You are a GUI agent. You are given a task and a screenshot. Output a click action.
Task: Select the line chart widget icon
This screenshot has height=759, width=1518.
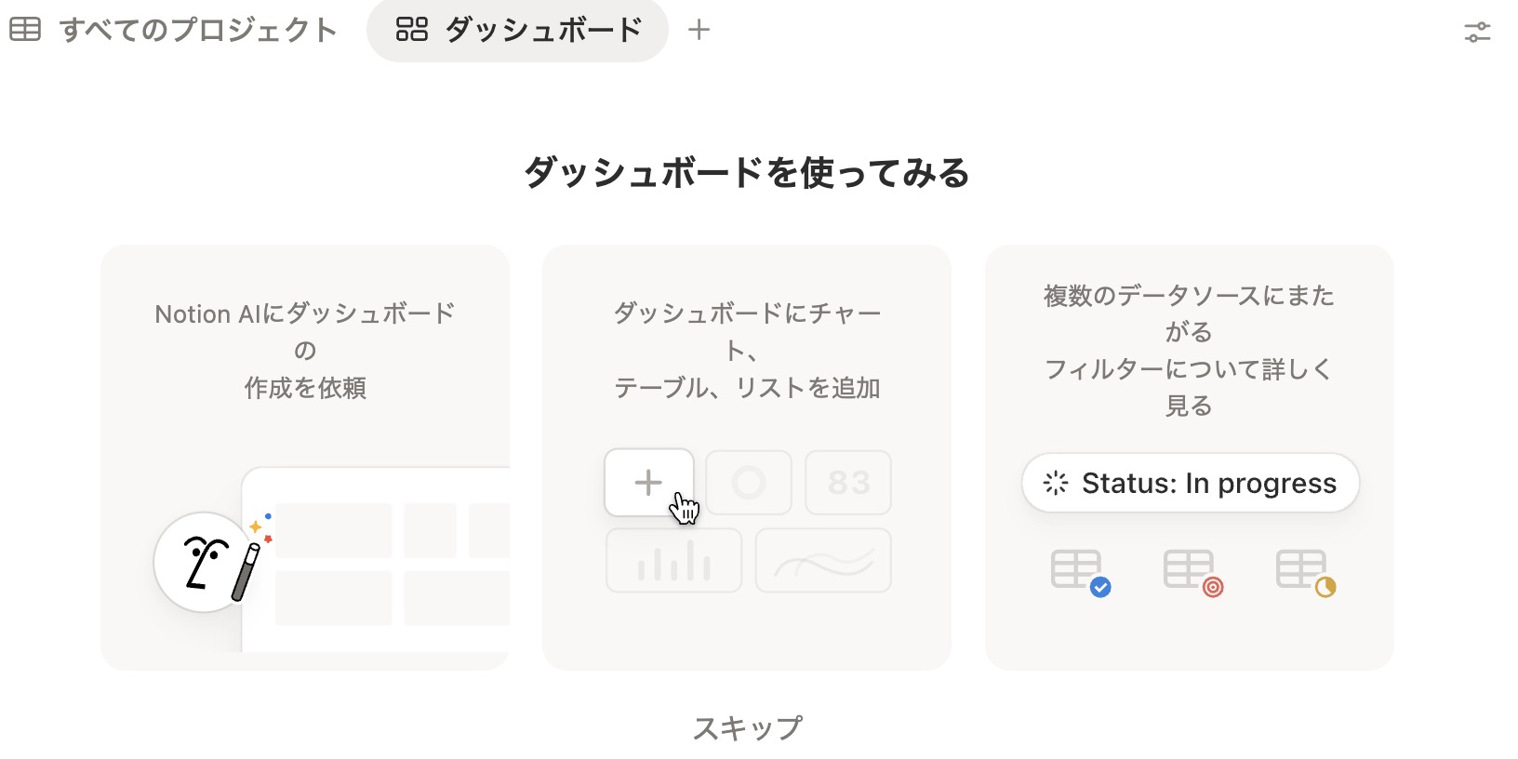pos(822,559)
